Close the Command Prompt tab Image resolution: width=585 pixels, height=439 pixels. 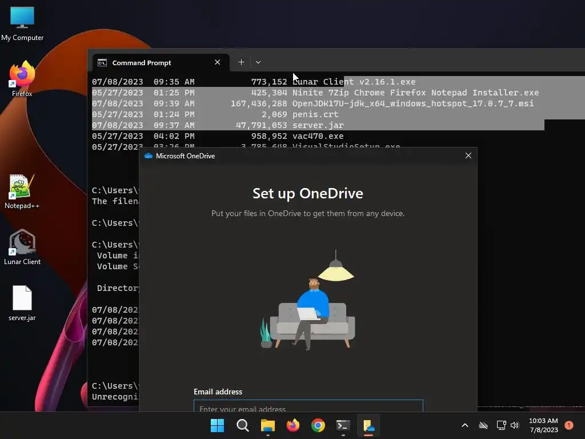(x=218, y=62)
